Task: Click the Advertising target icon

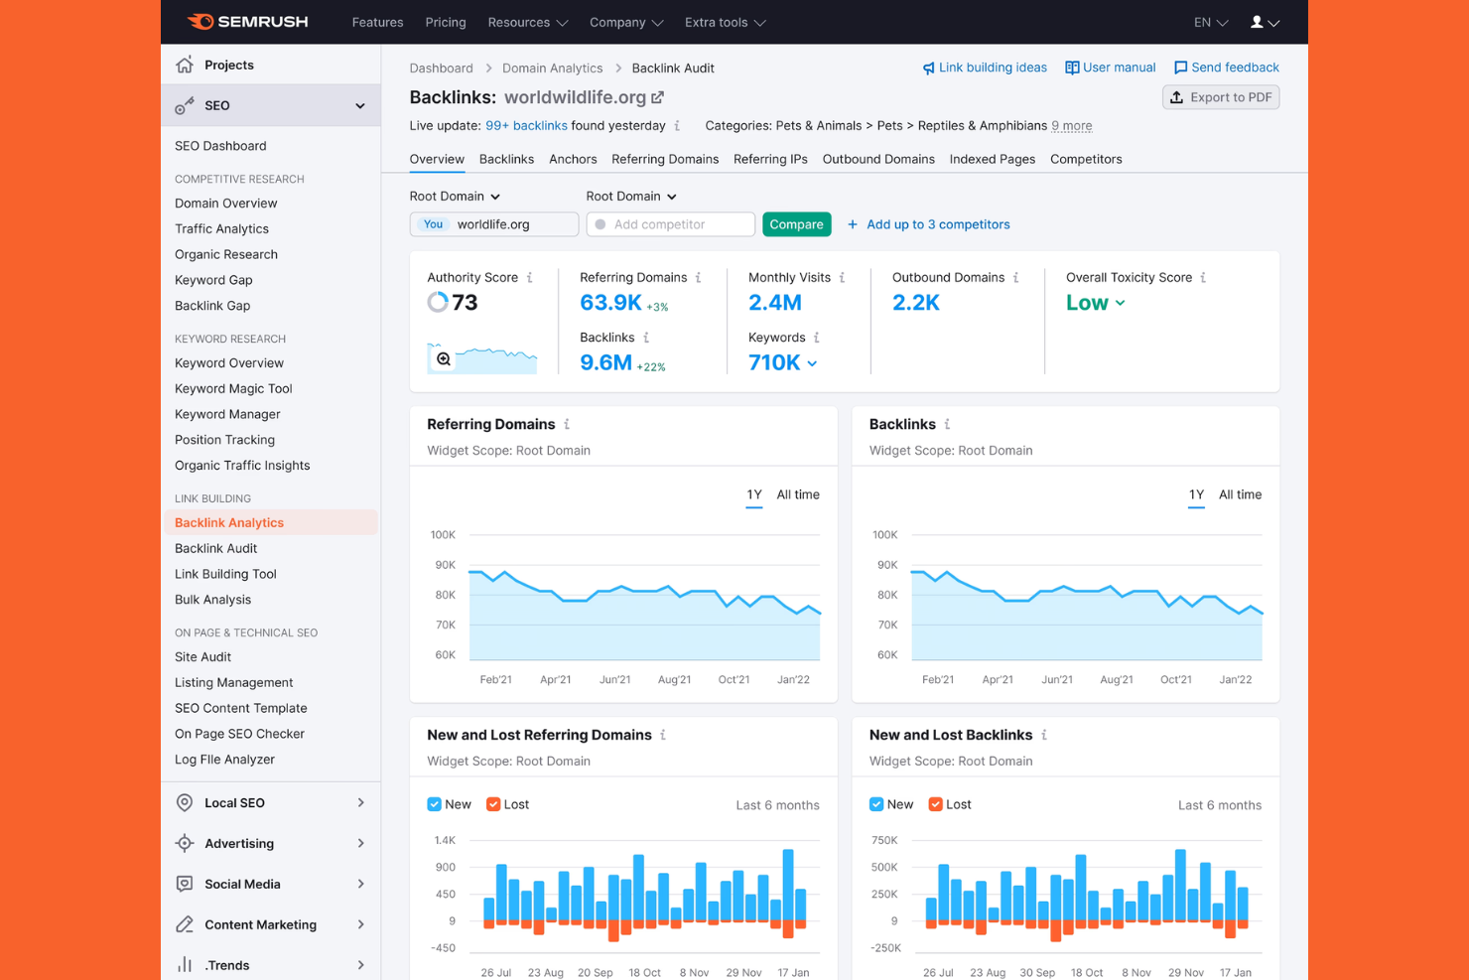Action: coord(185,843)
